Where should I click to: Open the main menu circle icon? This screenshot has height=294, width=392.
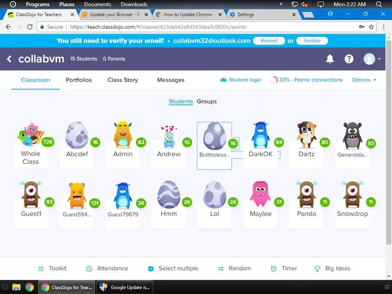[x=13, y=4]
